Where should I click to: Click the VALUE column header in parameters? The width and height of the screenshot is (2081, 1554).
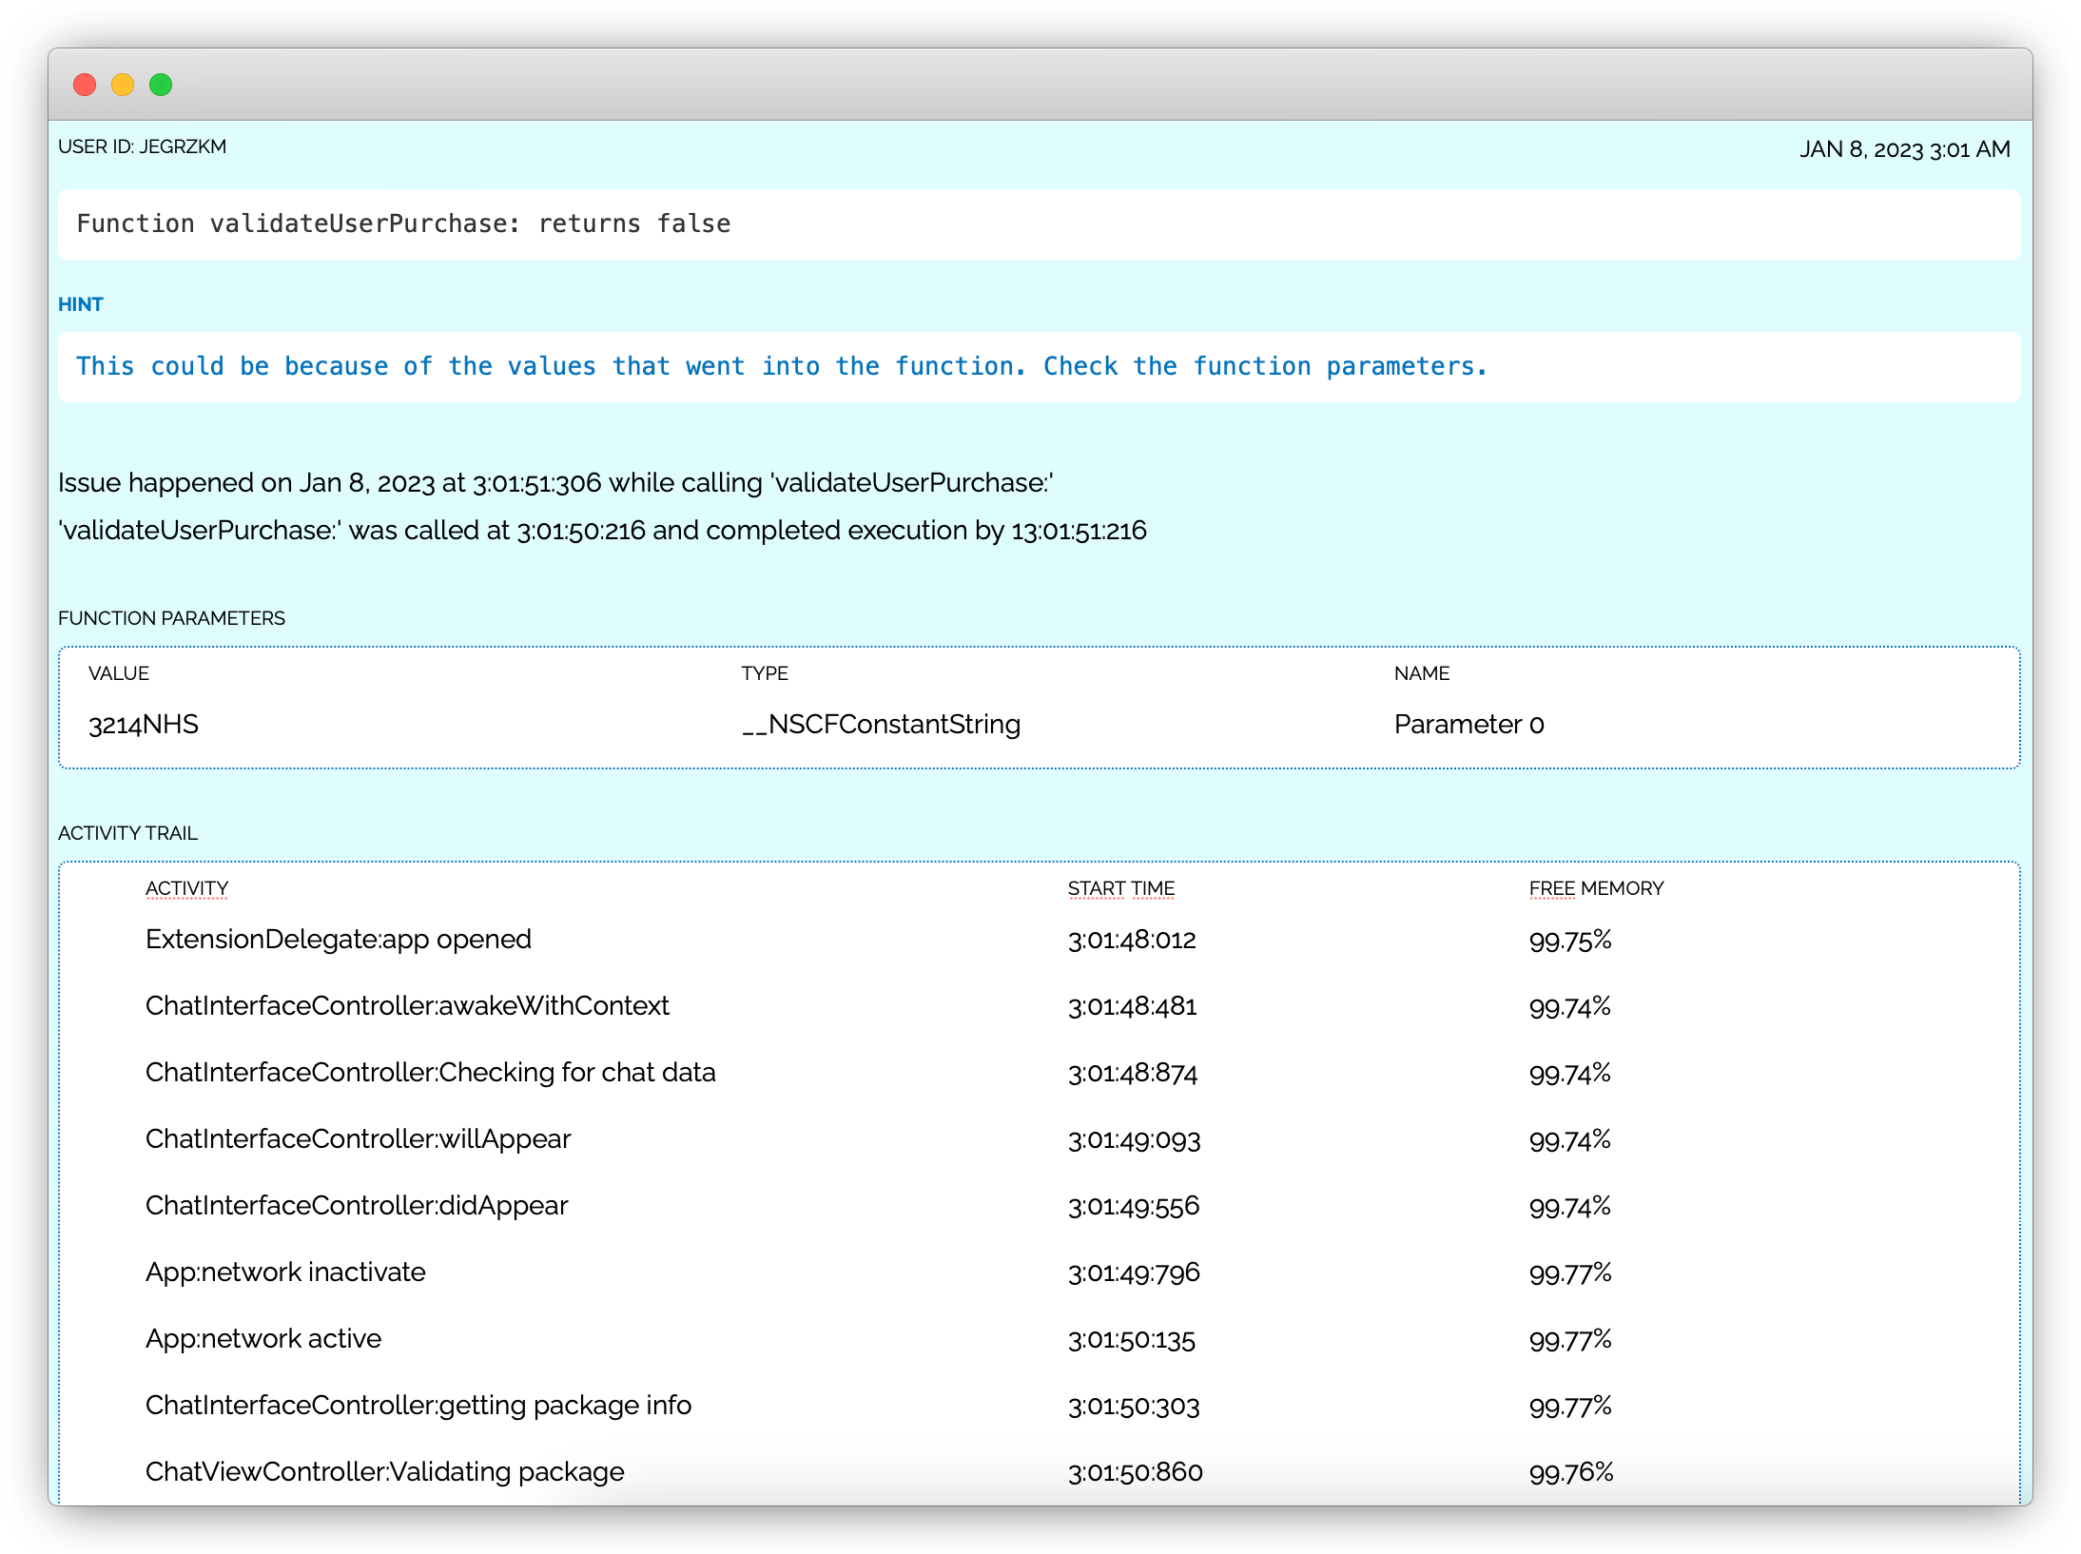pos(119,673)
